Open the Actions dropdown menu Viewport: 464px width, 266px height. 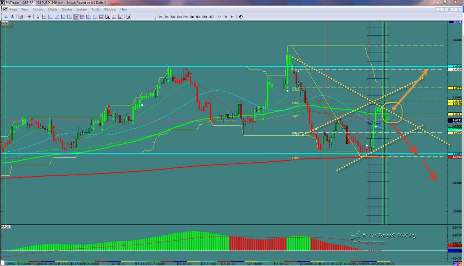pyautogui.click(x=38, y=9)
